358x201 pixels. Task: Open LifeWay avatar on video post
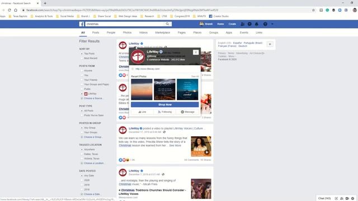[123, 130]
